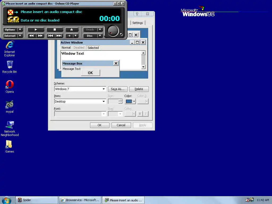
Task: Cancel the Display Properties dialog
Action: click(x=121, y=125)
